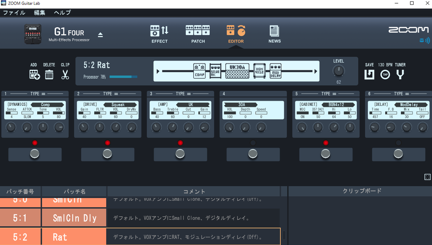Viewport: 432px width, 245px height.
Task: Click the SAVE patch icon
Action: coord(369,75)
